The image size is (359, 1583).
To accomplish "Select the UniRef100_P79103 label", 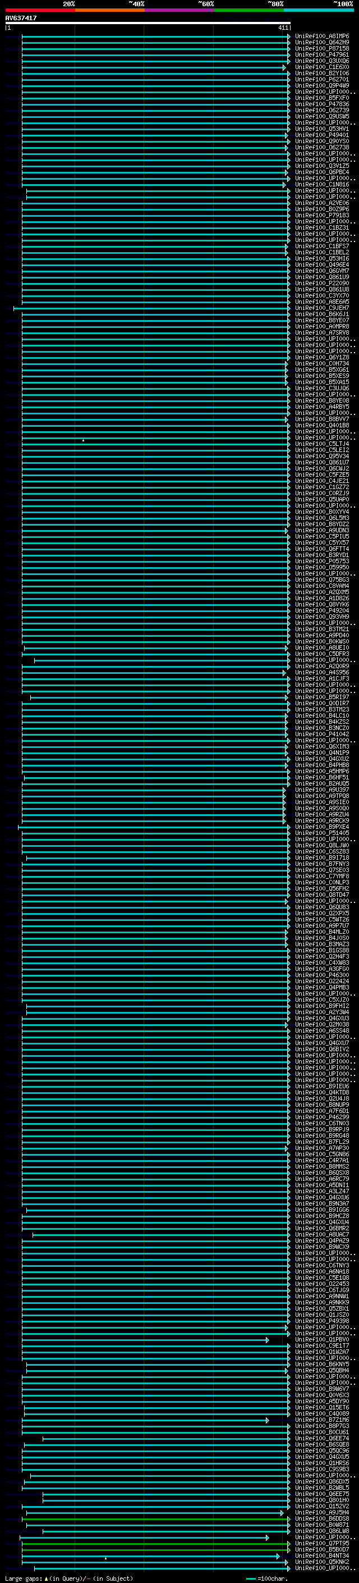I will [x=321, y=215].
